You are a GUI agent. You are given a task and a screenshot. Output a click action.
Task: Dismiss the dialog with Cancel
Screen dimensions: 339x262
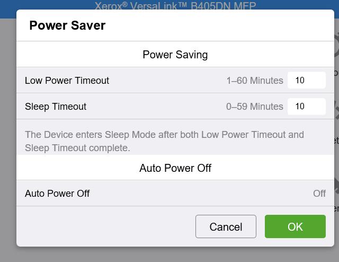226,226
